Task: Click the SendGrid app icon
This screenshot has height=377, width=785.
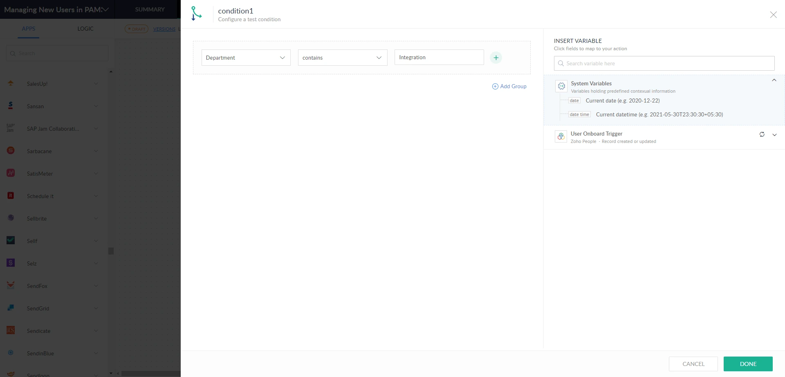Action: pyautogui.click(x=11, y=308)
